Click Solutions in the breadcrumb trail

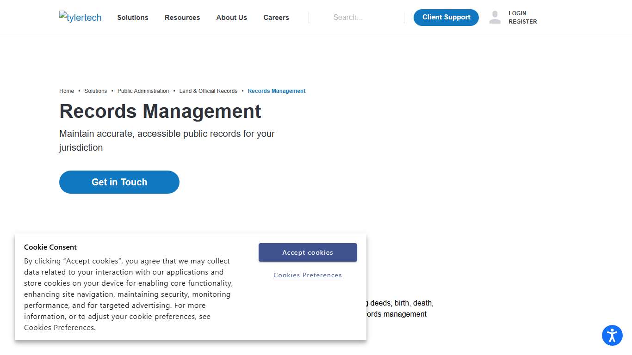point(95,91)
